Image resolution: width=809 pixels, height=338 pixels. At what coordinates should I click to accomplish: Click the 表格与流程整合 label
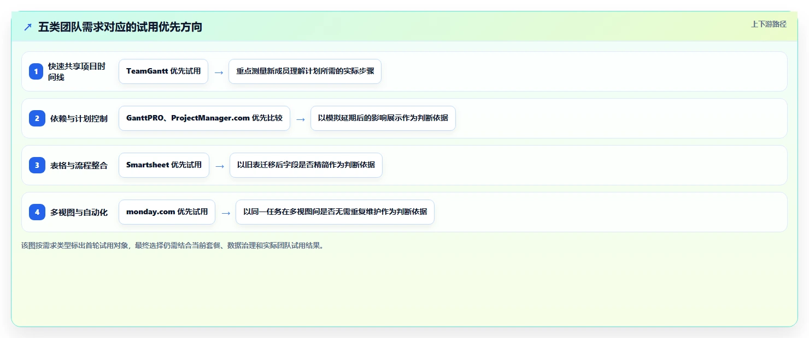(x=79, y=165)
